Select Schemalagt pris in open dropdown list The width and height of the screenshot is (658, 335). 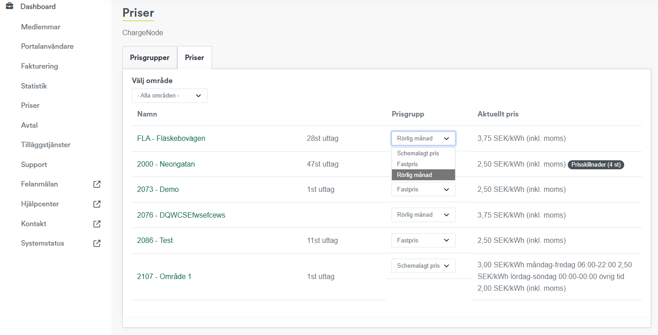coord(418,154)
